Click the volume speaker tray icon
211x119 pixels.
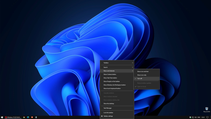point(195,117)
